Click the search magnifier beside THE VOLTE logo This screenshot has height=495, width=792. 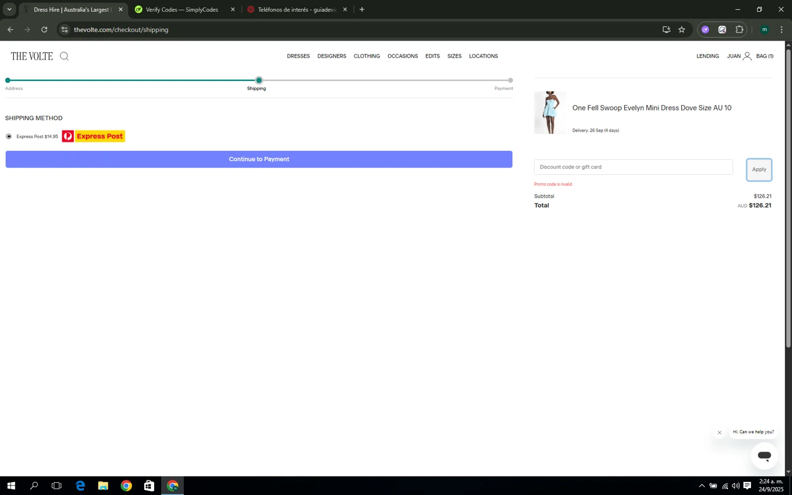[64, 56]
